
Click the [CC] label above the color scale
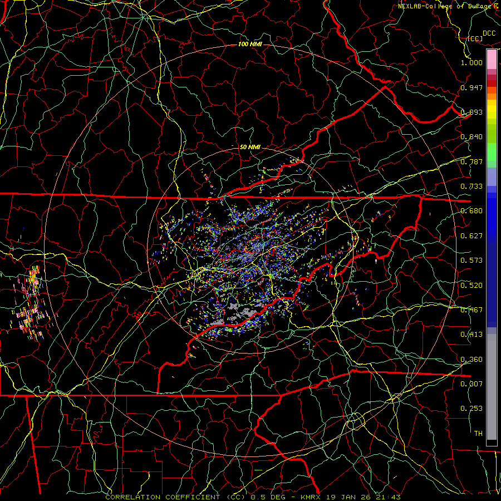(475, 38)
